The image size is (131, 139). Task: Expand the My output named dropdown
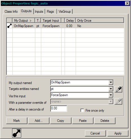click(111, 82)
